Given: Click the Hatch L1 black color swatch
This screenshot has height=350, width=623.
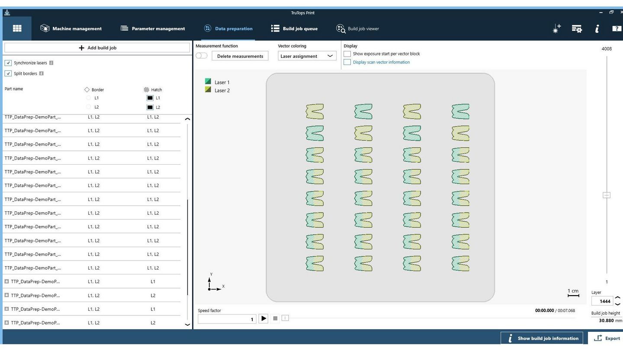Looking at the screenshot, I should (150, 98).
